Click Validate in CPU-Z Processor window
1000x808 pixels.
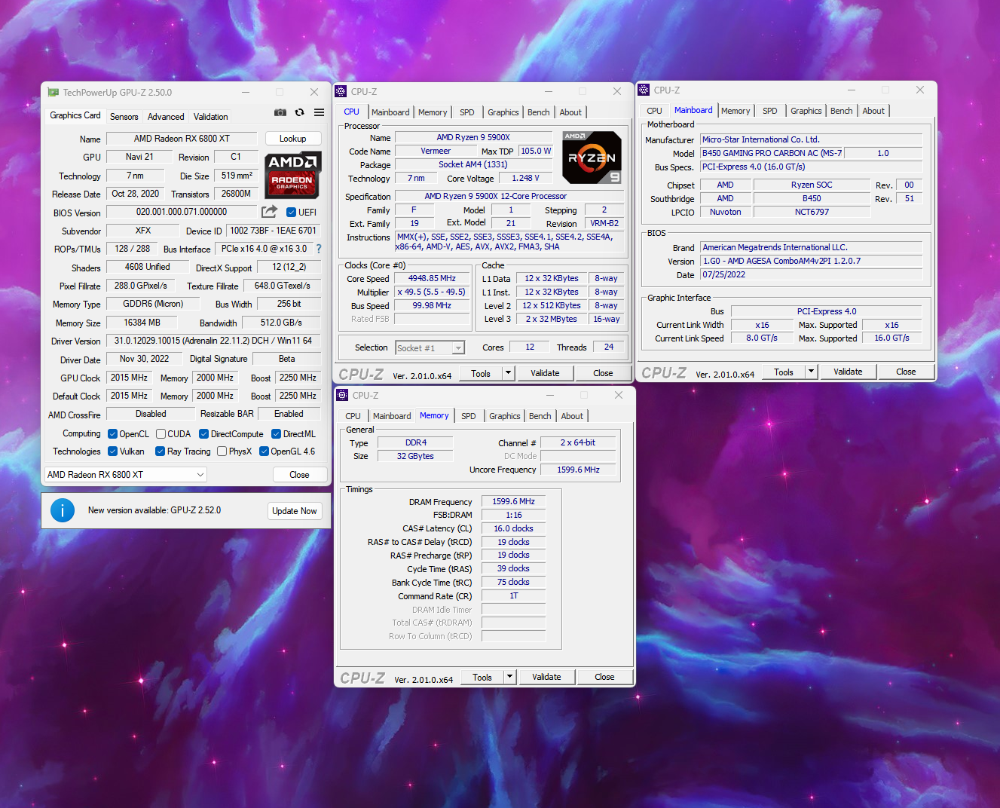(x=545, y=373)
